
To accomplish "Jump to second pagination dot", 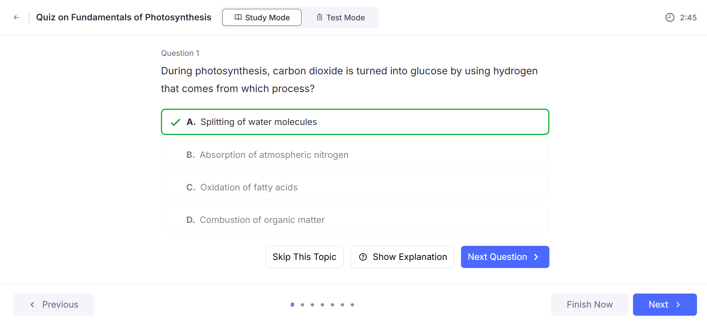I will (x=302, y=305).
